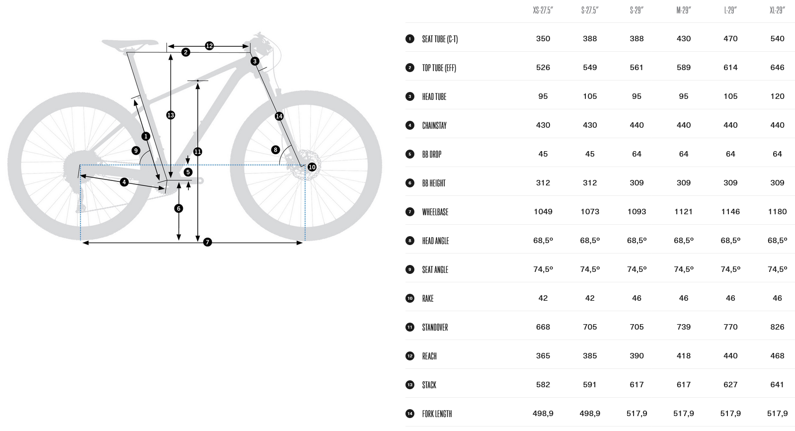Viewport: 795px width, 431px height.
Task: Click the number 11 standover marker on diagram
Action: pos(198,152)
